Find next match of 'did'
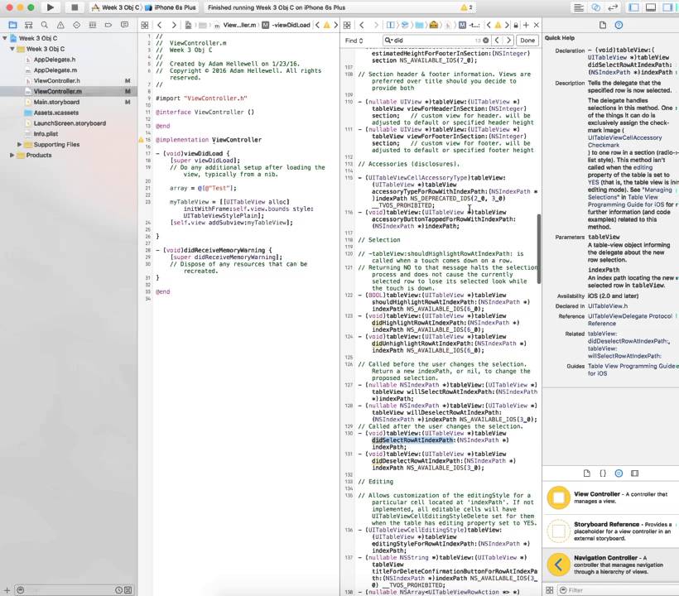 (x=508, y=41)
